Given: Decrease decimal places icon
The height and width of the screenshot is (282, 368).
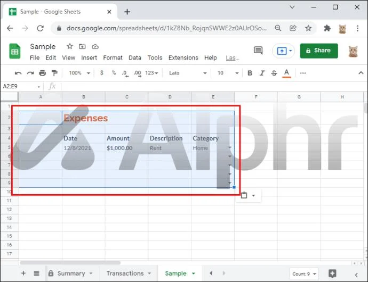Looking at the screenshot, I should [125, 73].
